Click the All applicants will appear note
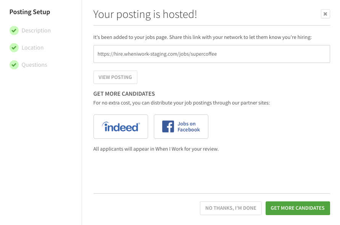Image resolution: width=340 pixels, height=225 pixels. 156,149
